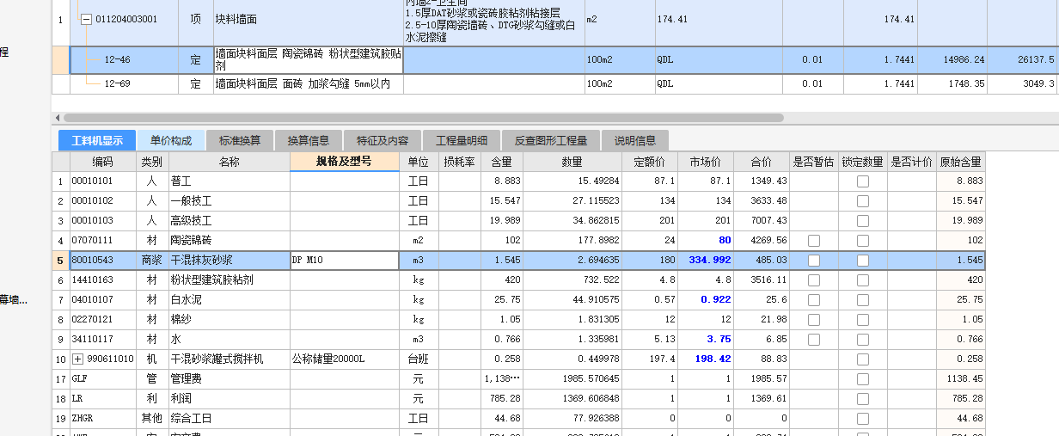Click the 损耗率 column header
The height and width of the screenshot is (436, 1059).
click(x=459, y=162)
